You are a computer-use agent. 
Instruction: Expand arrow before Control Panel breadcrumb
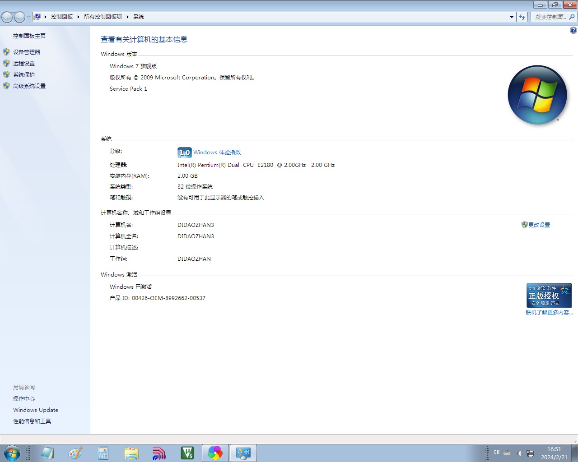point(46,17)
